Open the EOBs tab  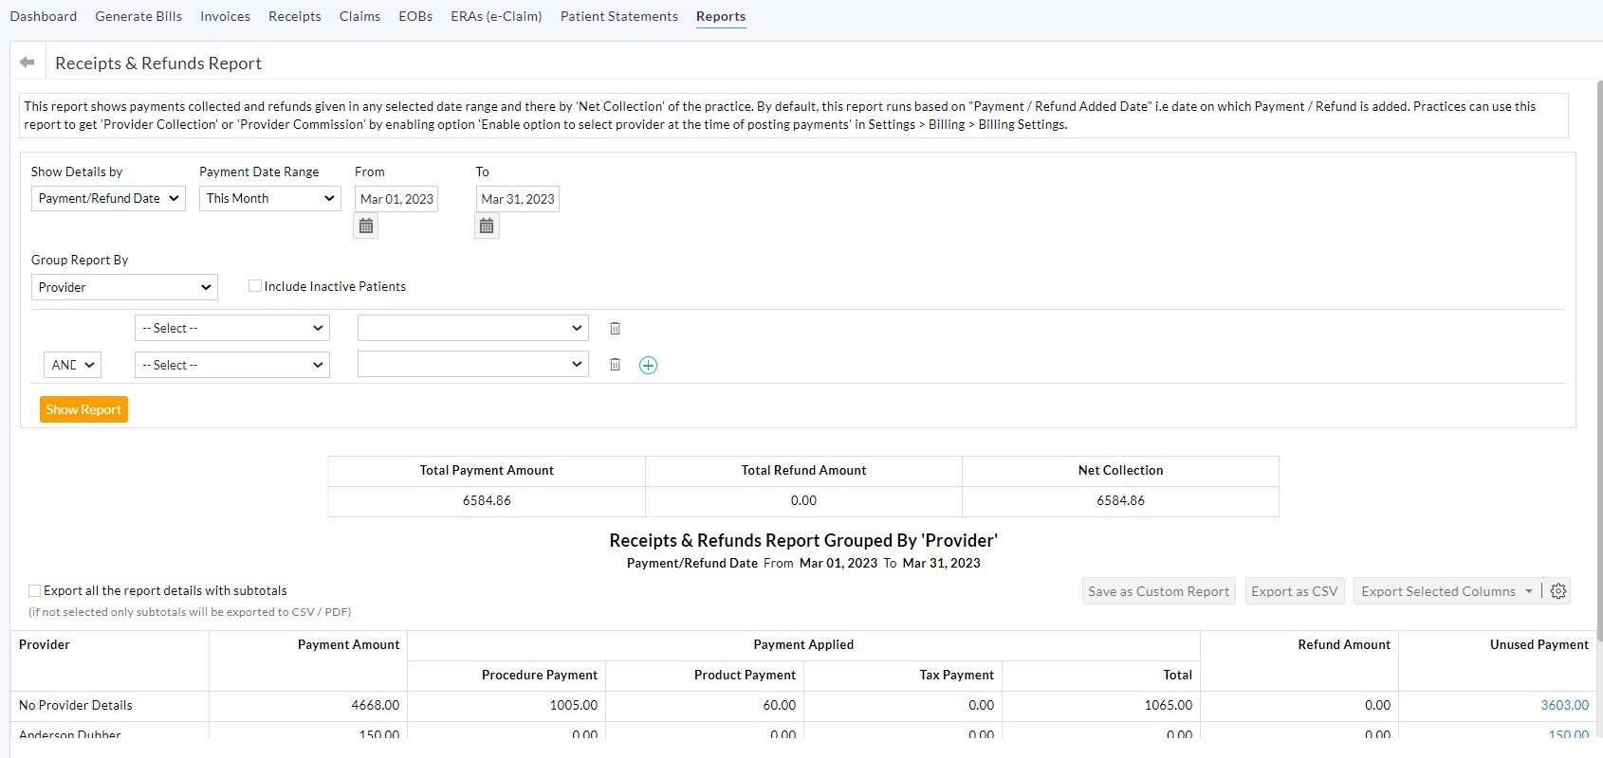point(415,16)
